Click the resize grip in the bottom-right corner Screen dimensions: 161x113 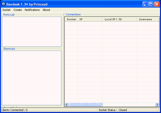(159, 111)
